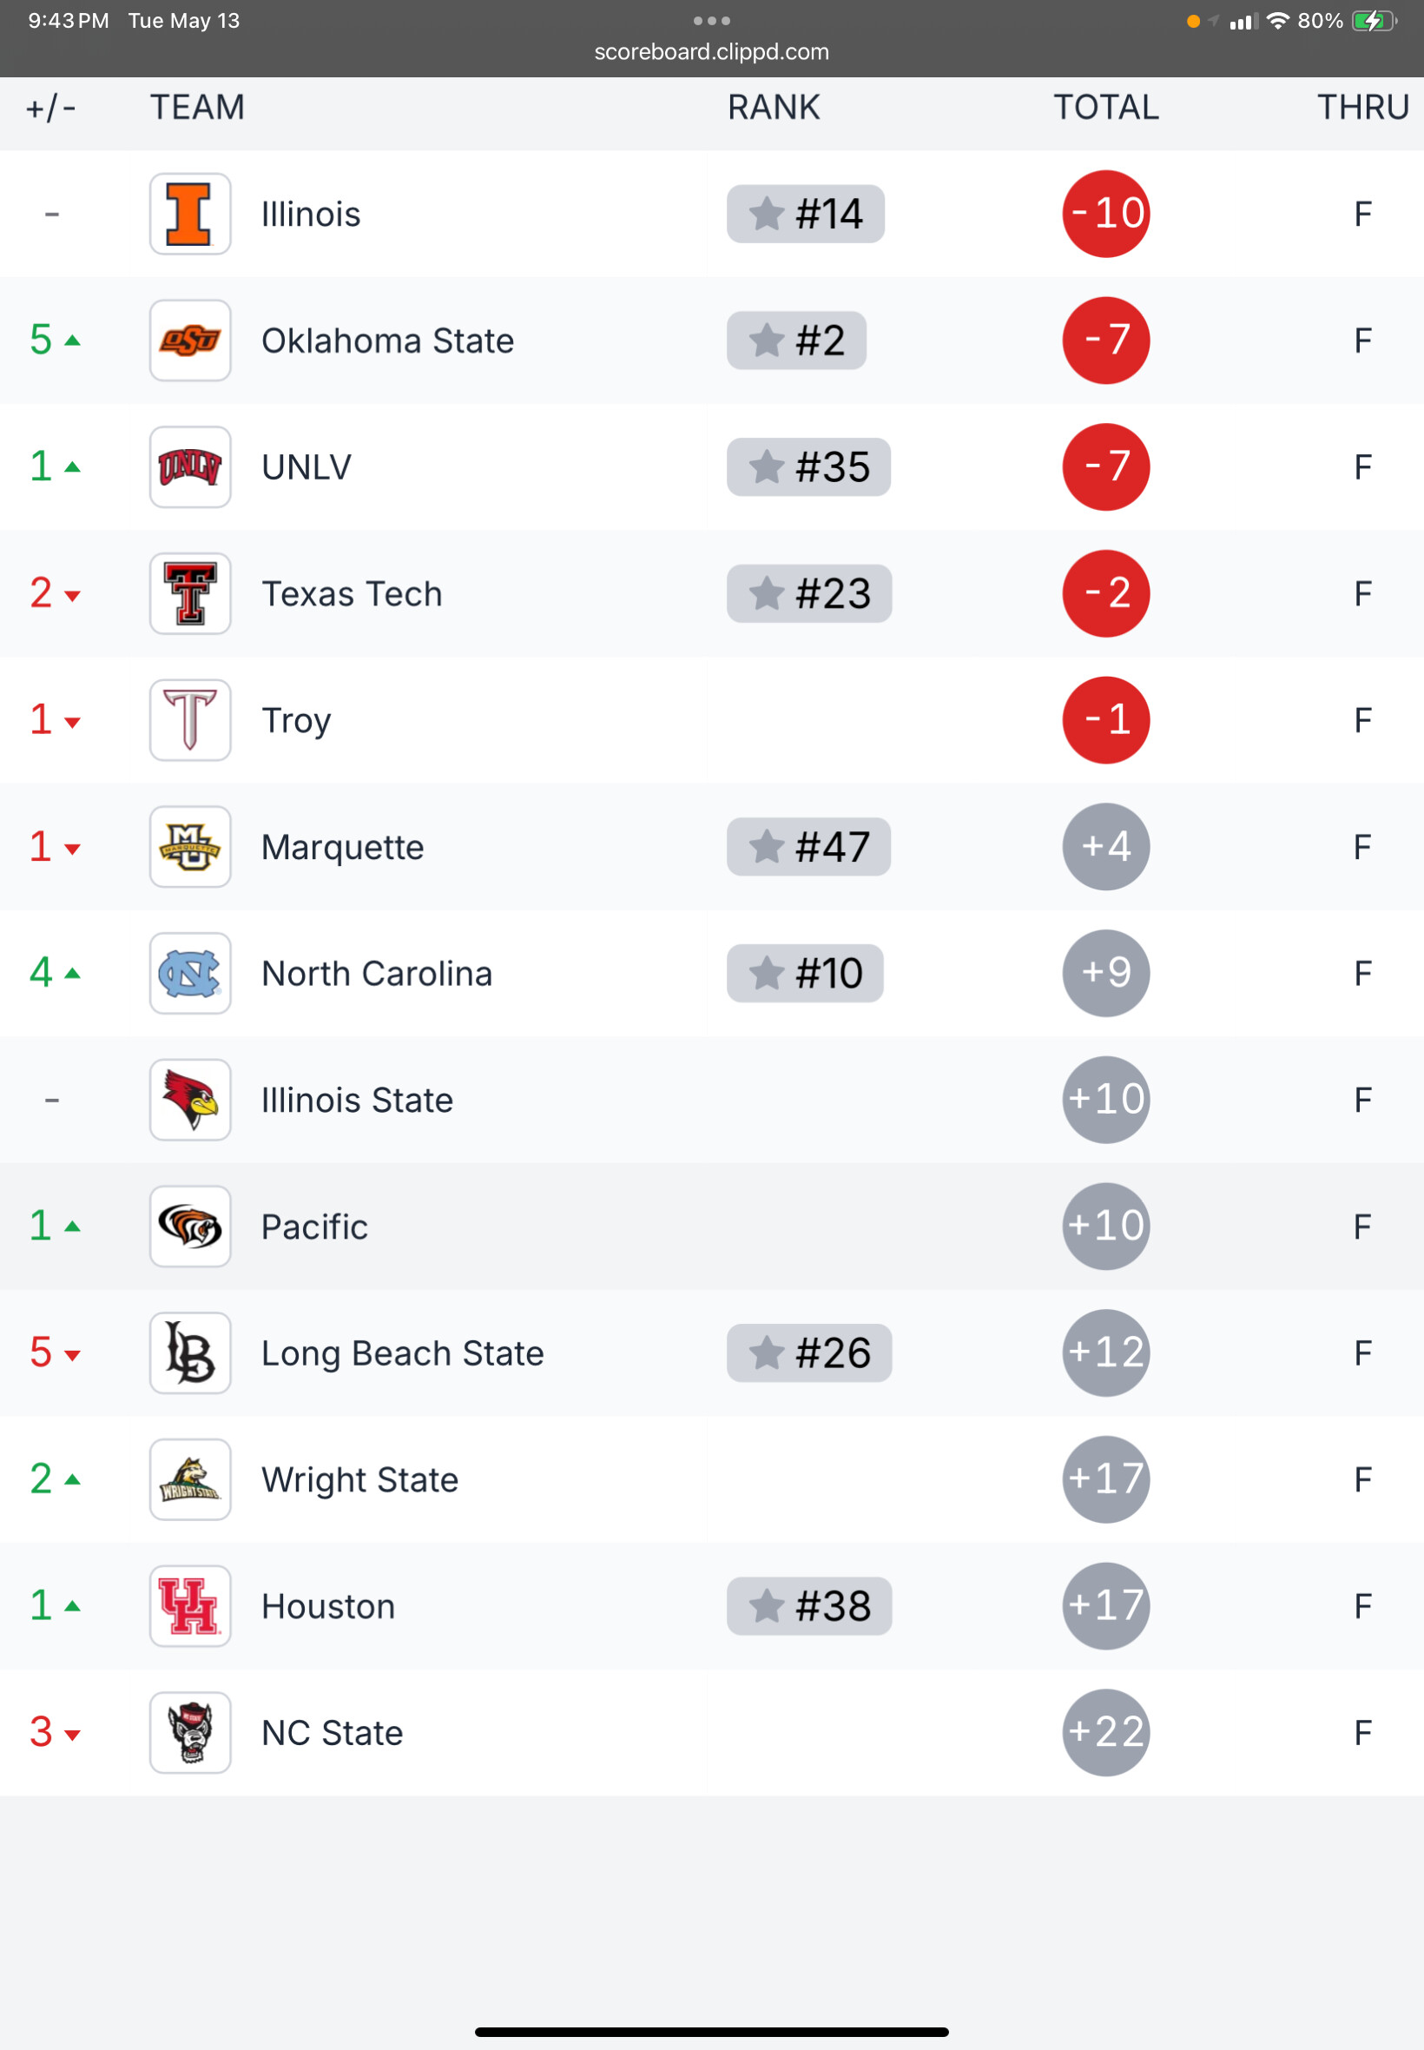Screen dimensions: 1424x2050
Task: Select the Texas Tech logo
Action: (x=190, y=594)
